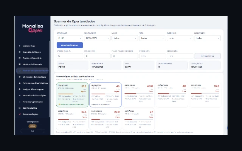Go to Hedge e Alavancagem

tap(33, 89)
